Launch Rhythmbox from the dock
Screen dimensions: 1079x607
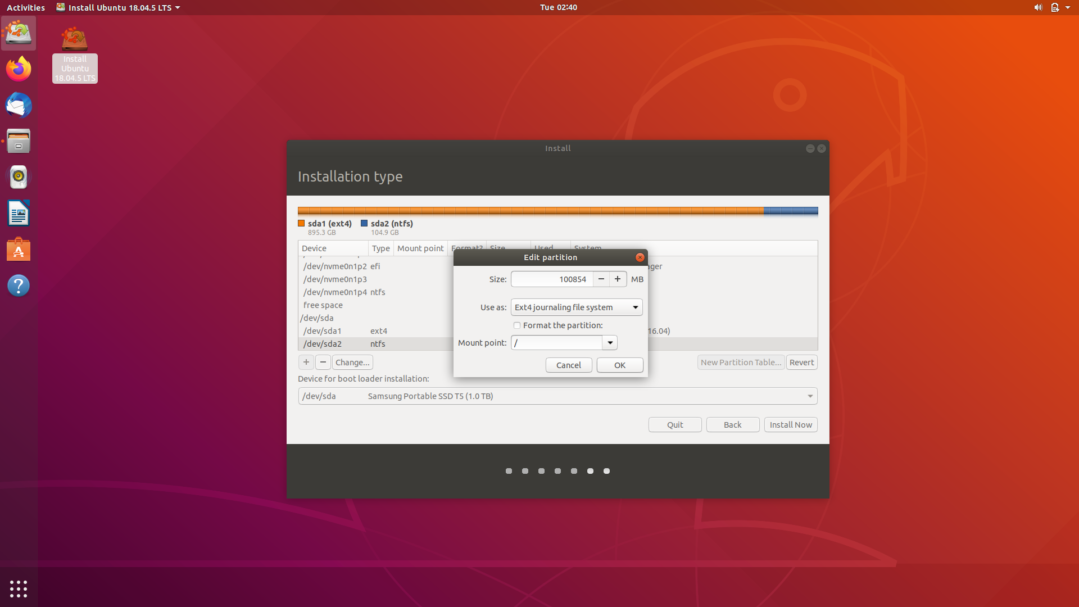(x=19, y=177)
